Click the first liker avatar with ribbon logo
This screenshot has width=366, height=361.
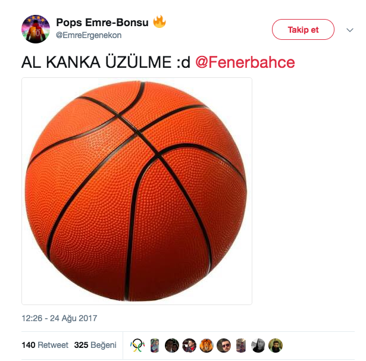pyautogui.click(x=137, y=345)
